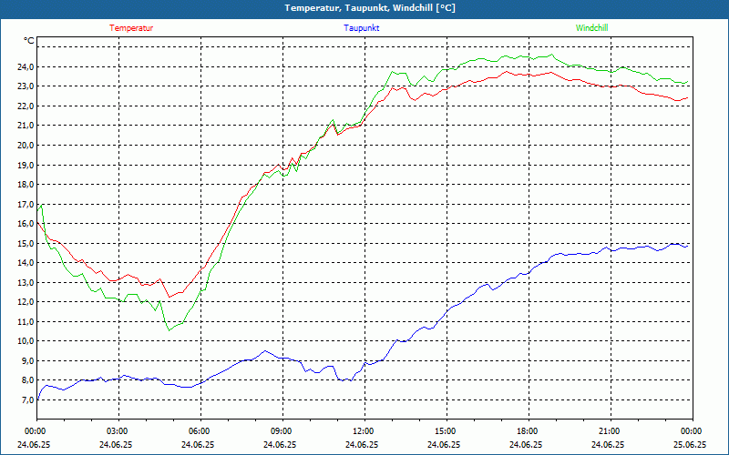Click the 18,0 y-axis value
The image size is (729, 455).
[26, 185]
